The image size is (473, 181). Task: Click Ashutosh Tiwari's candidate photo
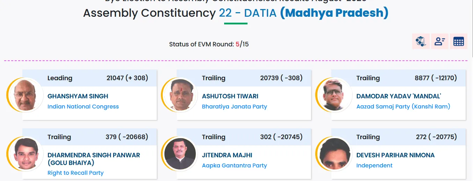(179, 95)
